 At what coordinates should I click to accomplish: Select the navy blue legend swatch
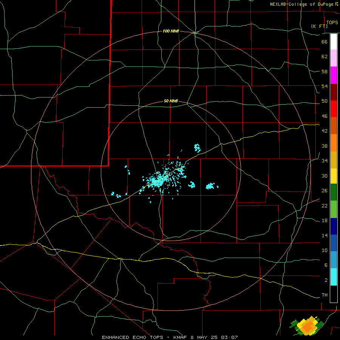(334, 226)
